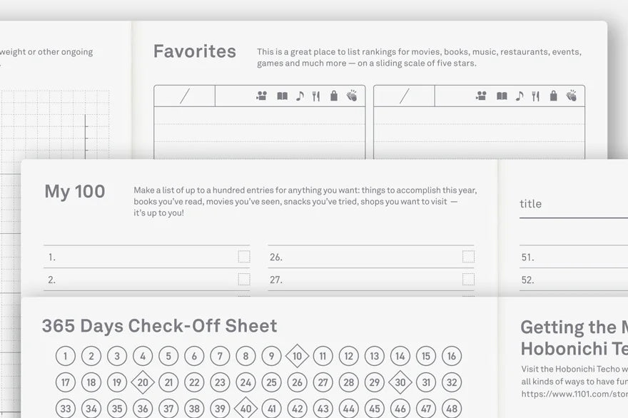Choose the fork and knife icon in left Favorites card
Screen dimensions: 628x418
point(316,96)
